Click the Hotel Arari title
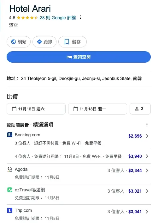The image size is (158, 223). coord(30,9)
